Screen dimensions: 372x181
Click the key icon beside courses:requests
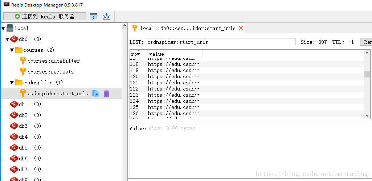(23, 72)
